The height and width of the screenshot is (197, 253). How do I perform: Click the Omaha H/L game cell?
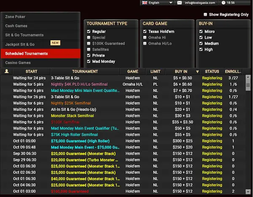click(133, 84)
